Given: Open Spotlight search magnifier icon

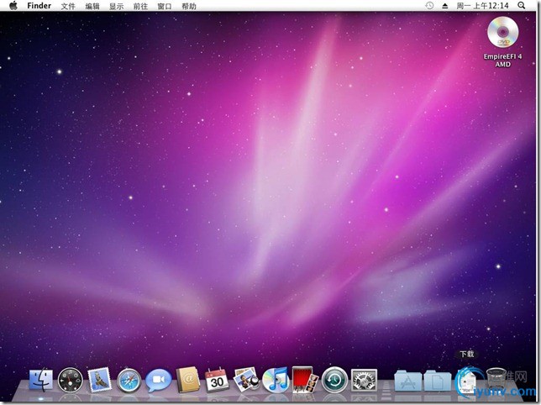Looking at the screenshot, I should [522, 6].
